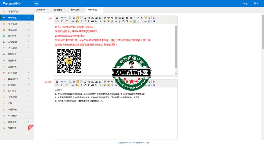264x146 pixels.
Task: Open font size dropdown in 支付提示 editor
Action: [67, 85]
